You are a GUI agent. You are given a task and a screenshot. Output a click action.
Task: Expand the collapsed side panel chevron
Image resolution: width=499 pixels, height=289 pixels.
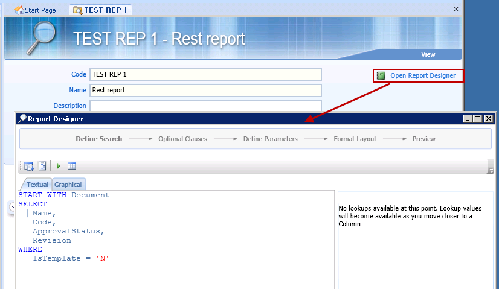coord(11,208)
